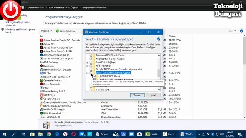Toggle SMB 1.0/CIFS File Sharing Support checkbox
This screenshot has width=246, height=138.
(x=91, y=72)
